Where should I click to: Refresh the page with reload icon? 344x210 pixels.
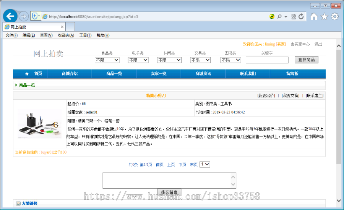[301, 16]
